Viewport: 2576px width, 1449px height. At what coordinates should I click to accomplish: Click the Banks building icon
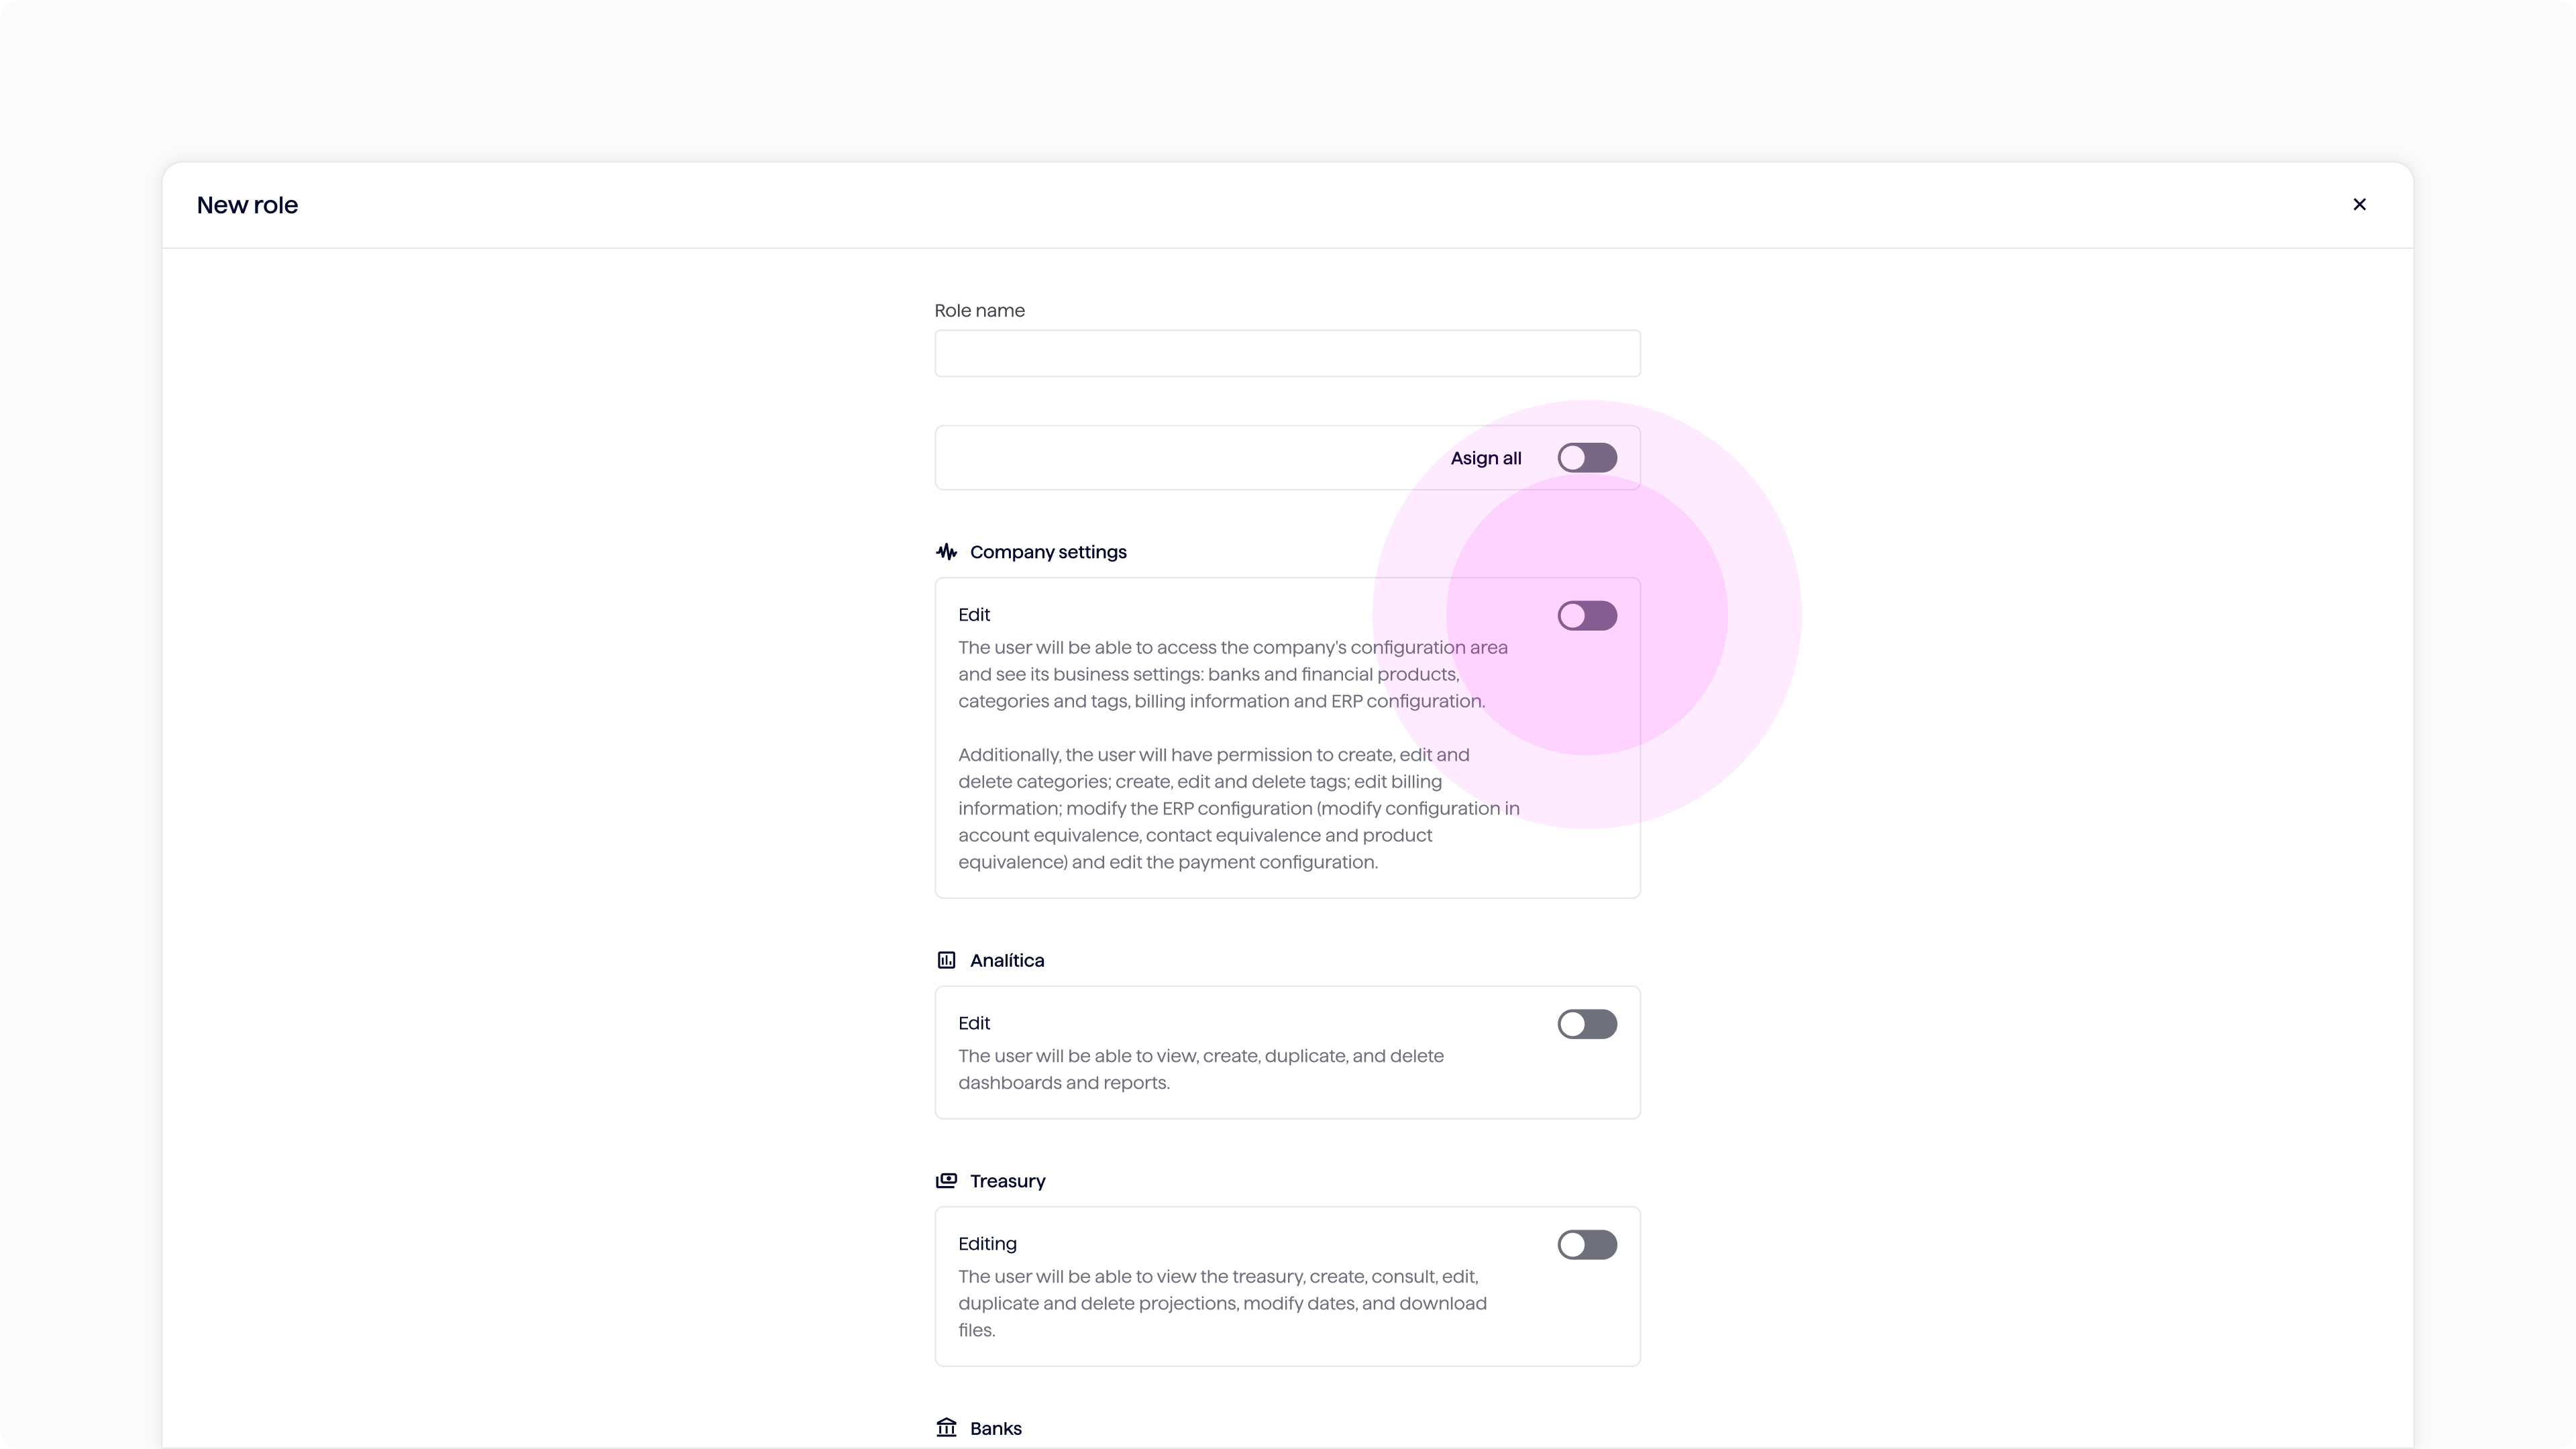tap(946, 1428)
